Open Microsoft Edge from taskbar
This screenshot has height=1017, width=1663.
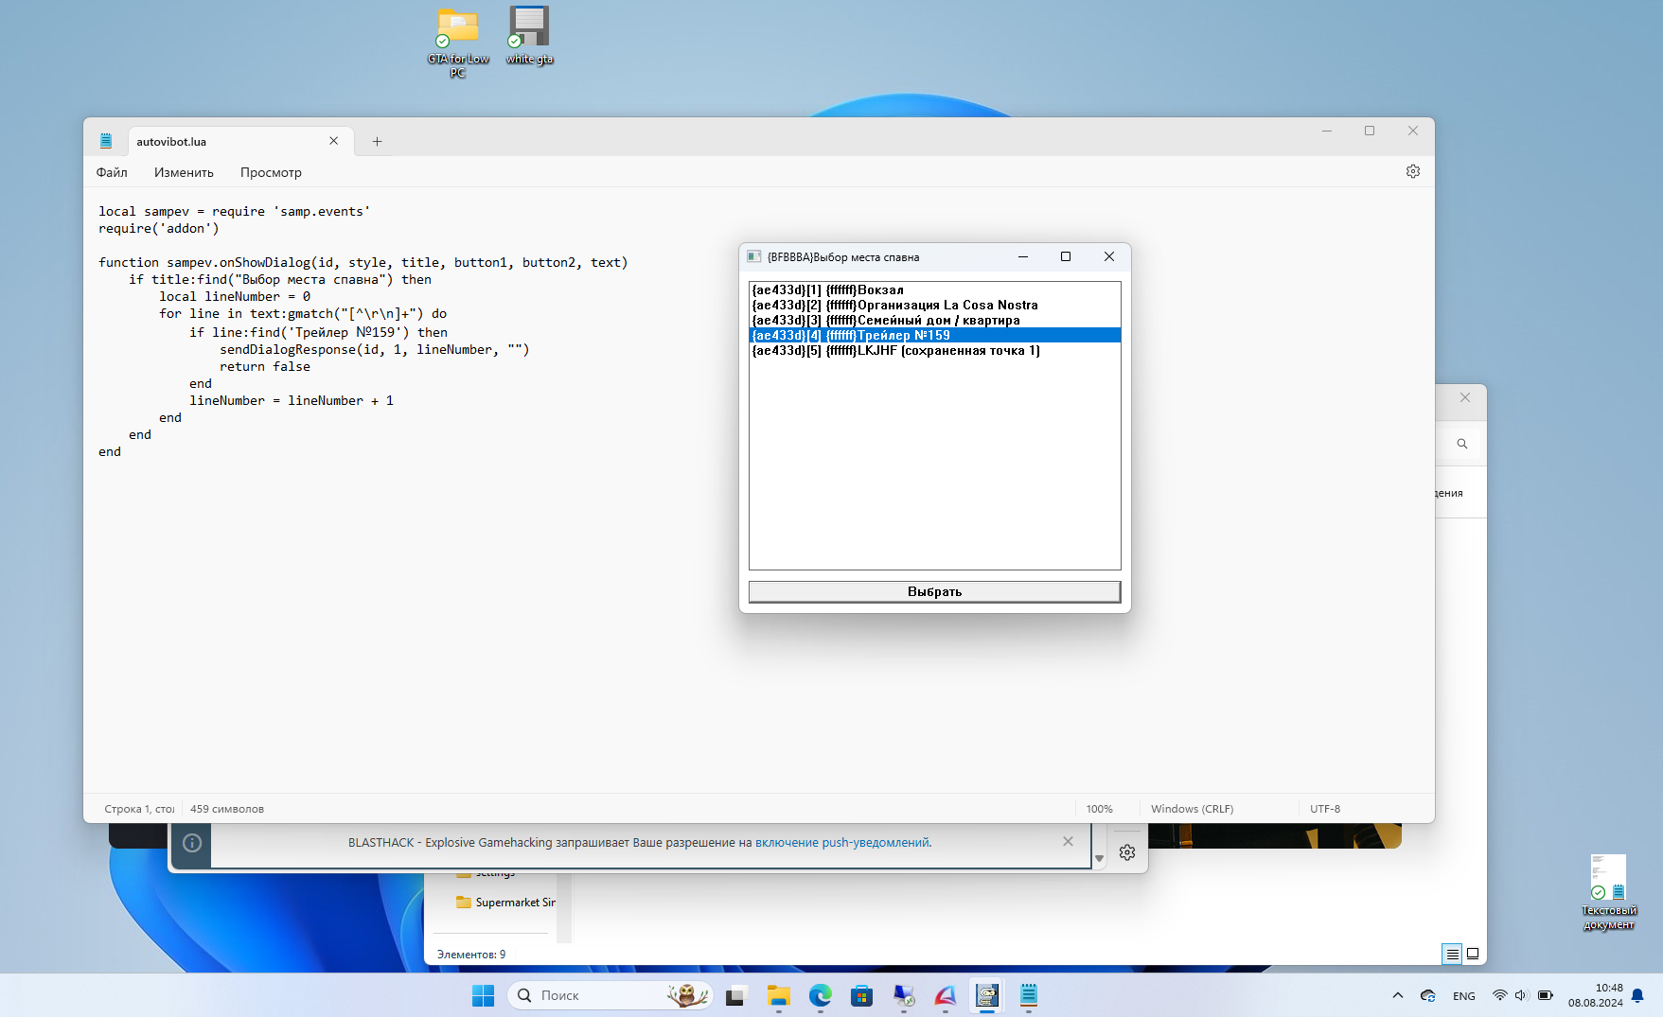[x=820, y=995]
